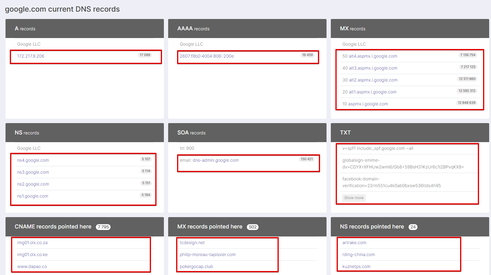The height and width of the screenshot is (275, 491).
Task: Click the 2607:f8b0:4004:806::200e AAAA record
Action: point(207,56)
